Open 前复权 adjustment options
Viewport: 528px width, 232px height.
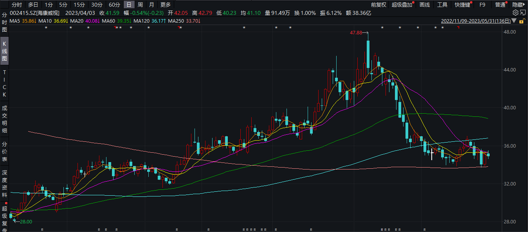pyautogui.click(x=378, y=5)
